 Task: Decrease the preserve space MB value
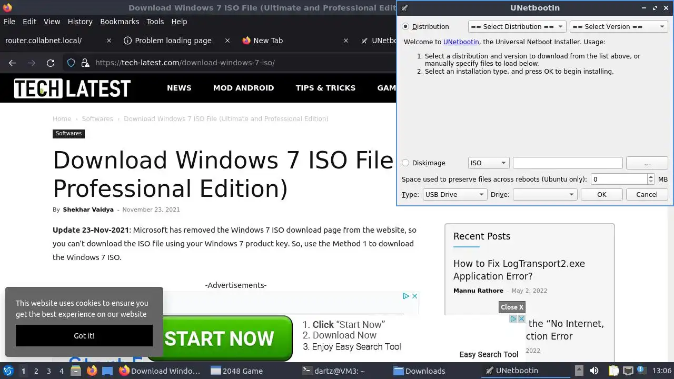click(x=651, y=182)
